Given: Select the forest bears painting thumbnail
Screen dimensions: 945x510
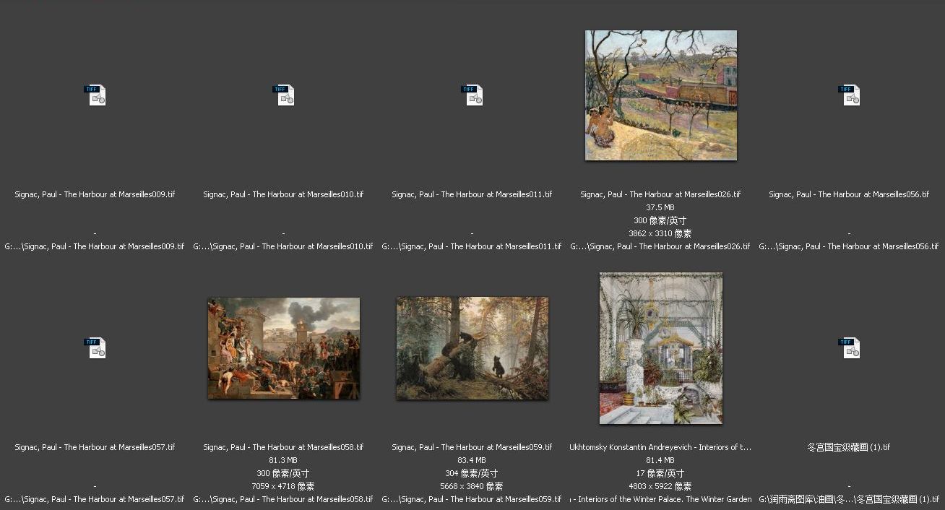Looking at the screenshot, I should pos(472,348).
